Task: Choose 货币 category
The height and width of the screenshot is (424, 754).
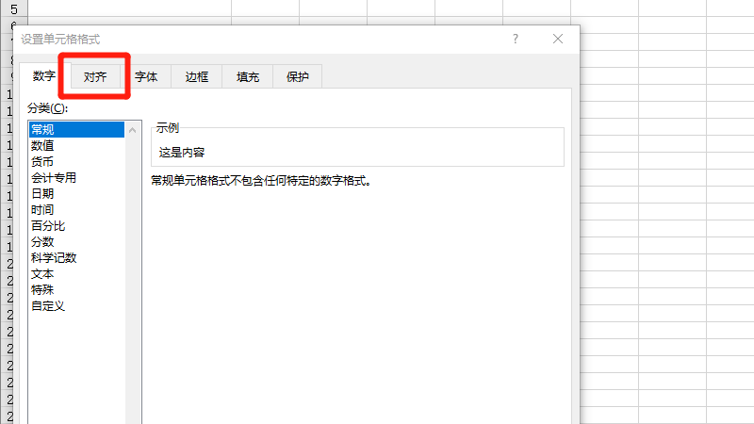Action: [x=77, y=161]
